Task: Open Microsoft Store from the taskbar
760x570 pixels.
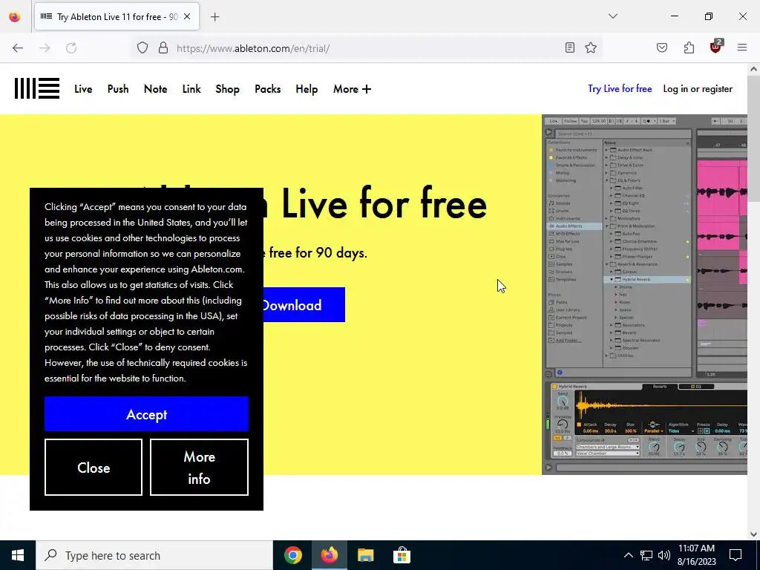Action: [402, 555]
